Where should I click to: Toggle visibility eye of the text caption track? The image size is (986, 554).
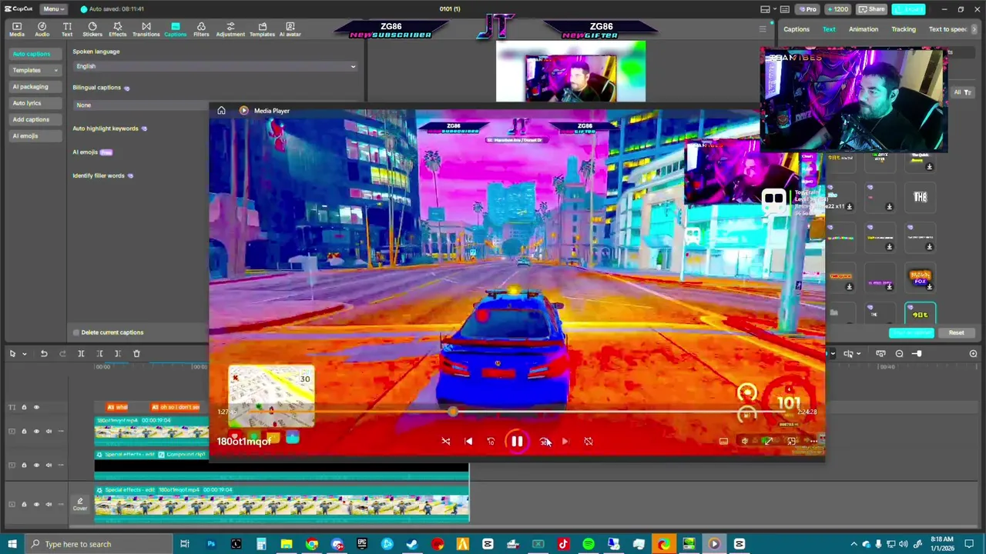(36, 407)
